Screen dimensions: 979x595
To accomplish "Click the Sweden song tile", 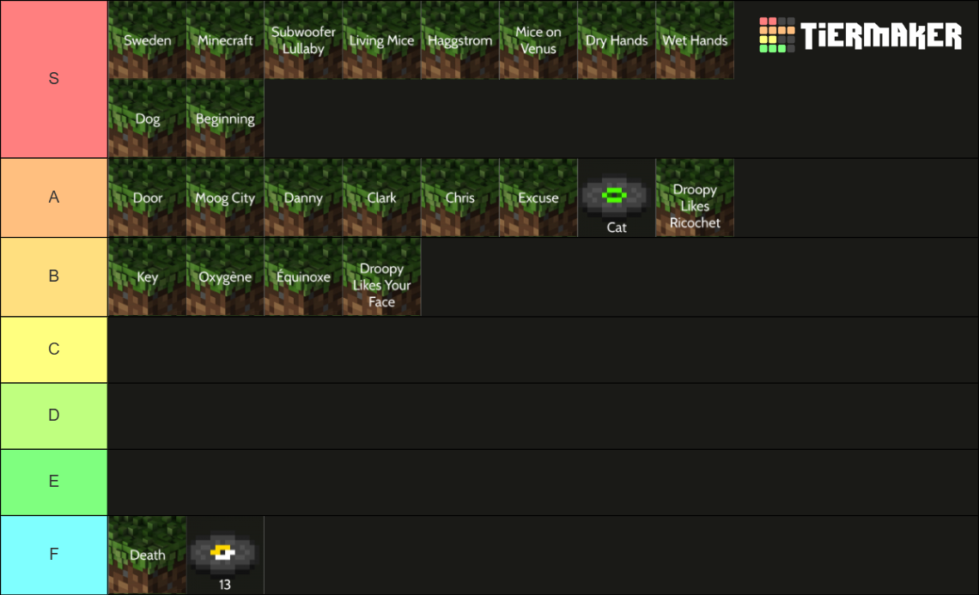I will [x=148, y=40].
